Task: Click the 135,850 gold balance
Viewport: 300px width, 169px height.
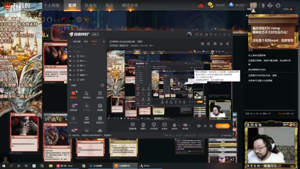Action: 220,5
